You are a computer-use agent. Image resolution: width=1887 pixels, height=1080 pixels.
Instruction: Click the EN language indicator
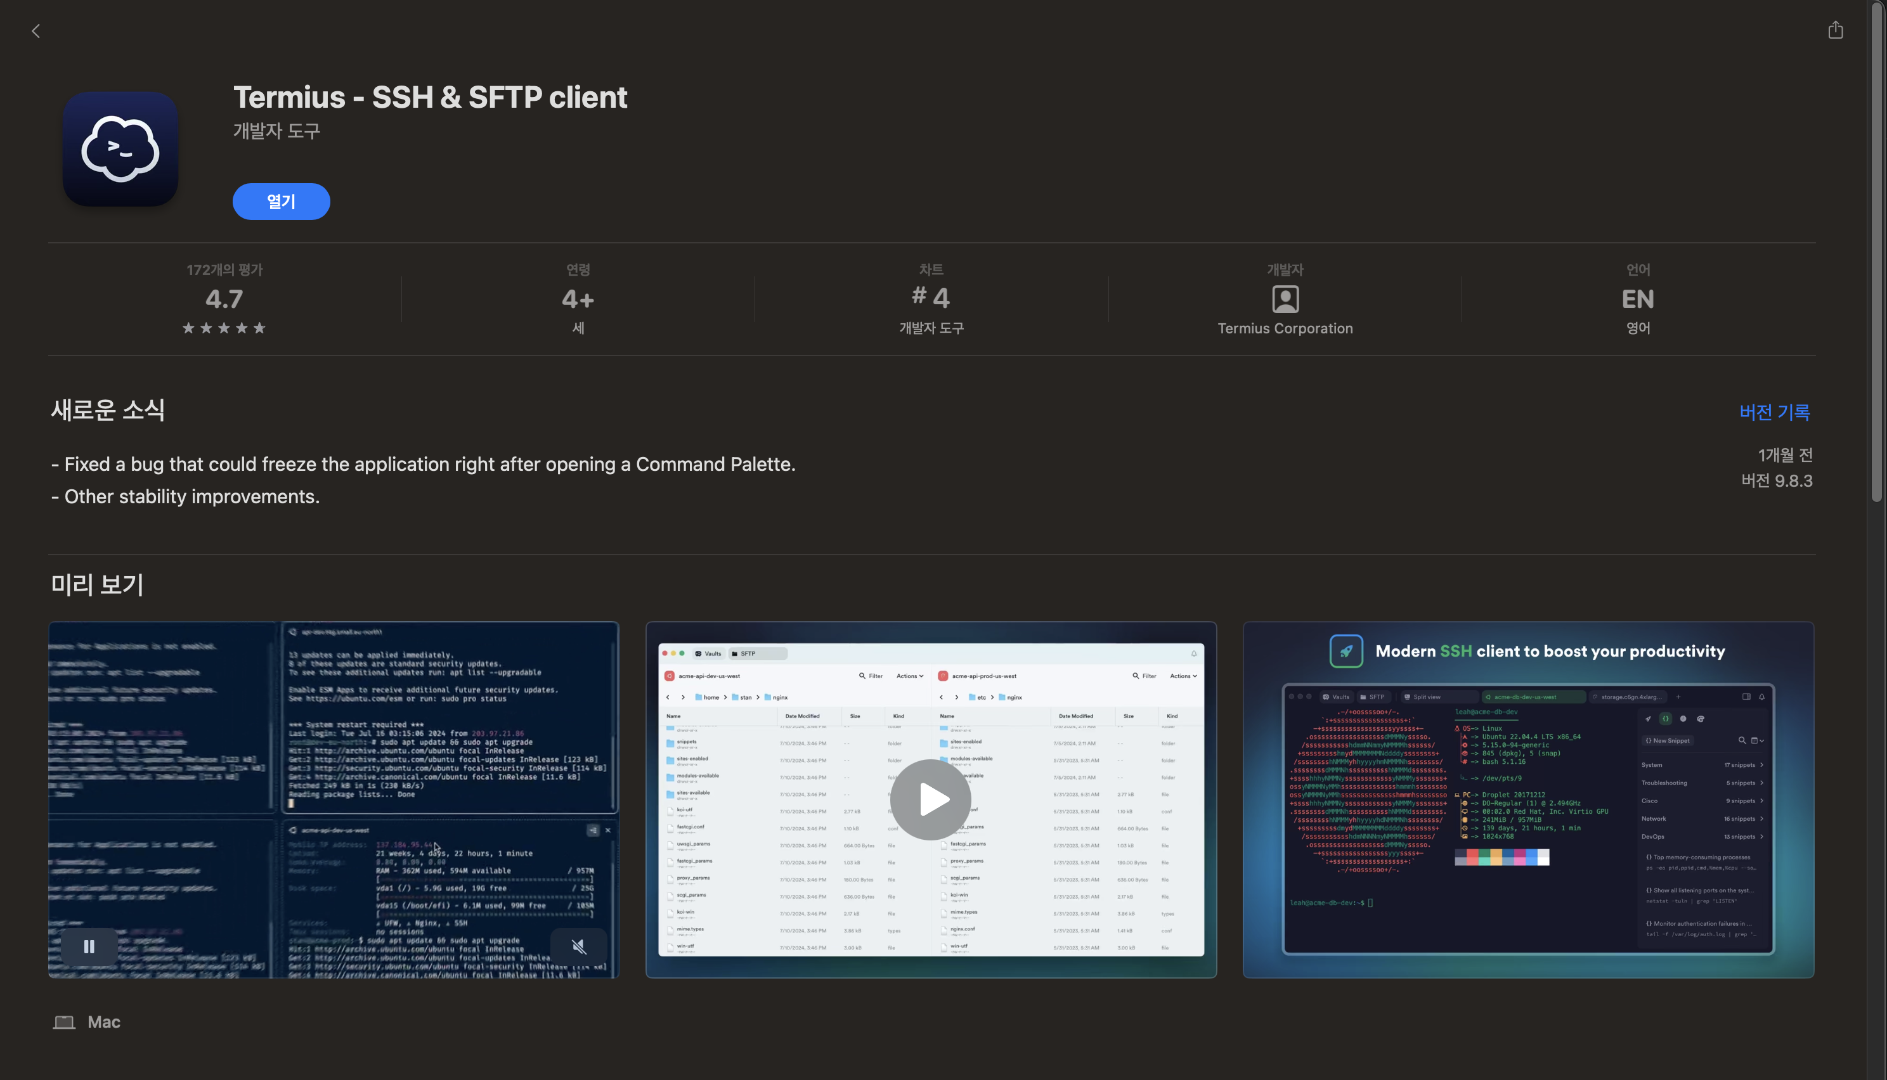click(1638, 299)
